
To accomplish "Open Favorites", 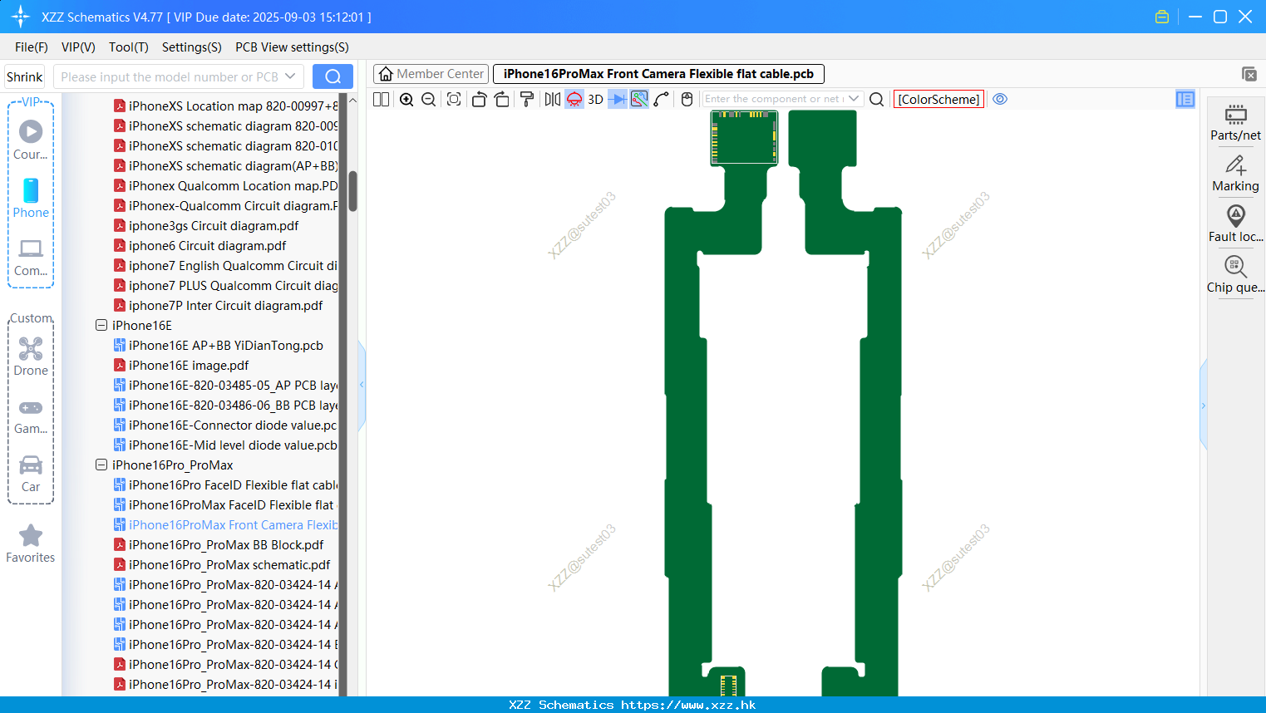I will point(31,543).
